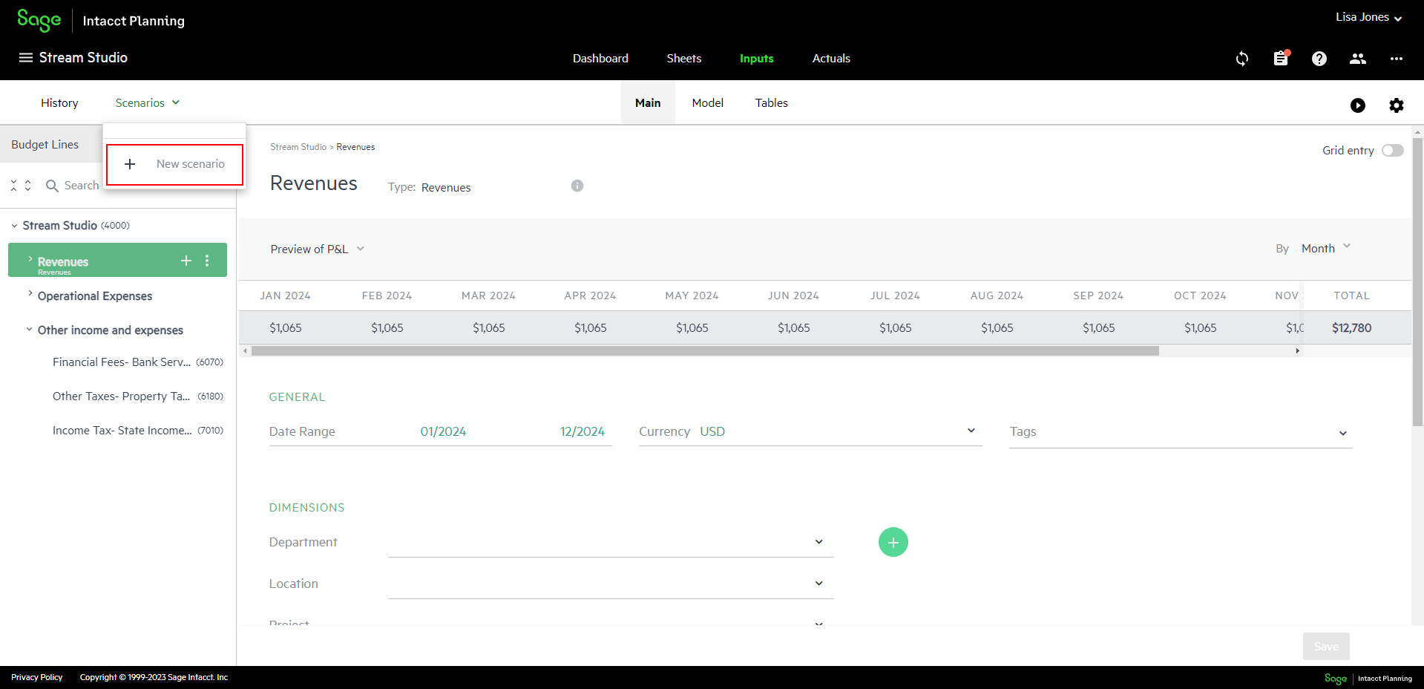The height and width of the screenshot is (689, 1424).
Task: Collapse the Stream Studio tree node
Action: [x=14, y=226]
